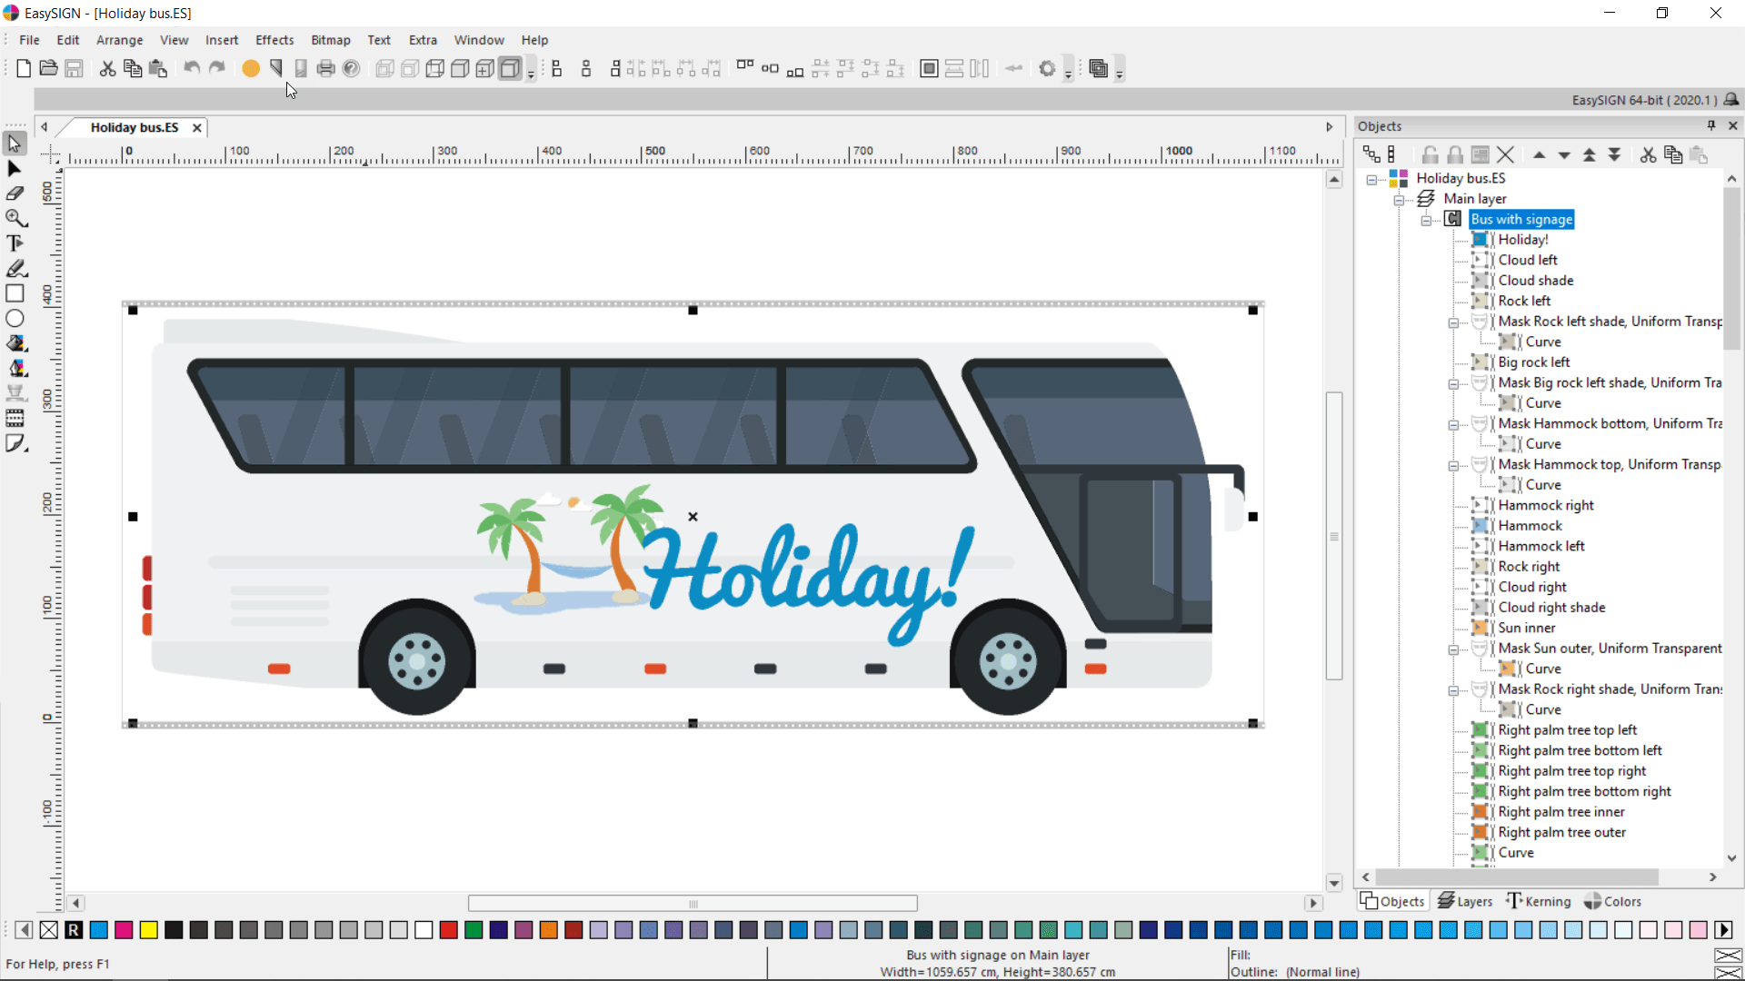Screen dimensions: 1745x981
Task: Toggle the open padlock unlock icon
Action: click(1430, 154)
